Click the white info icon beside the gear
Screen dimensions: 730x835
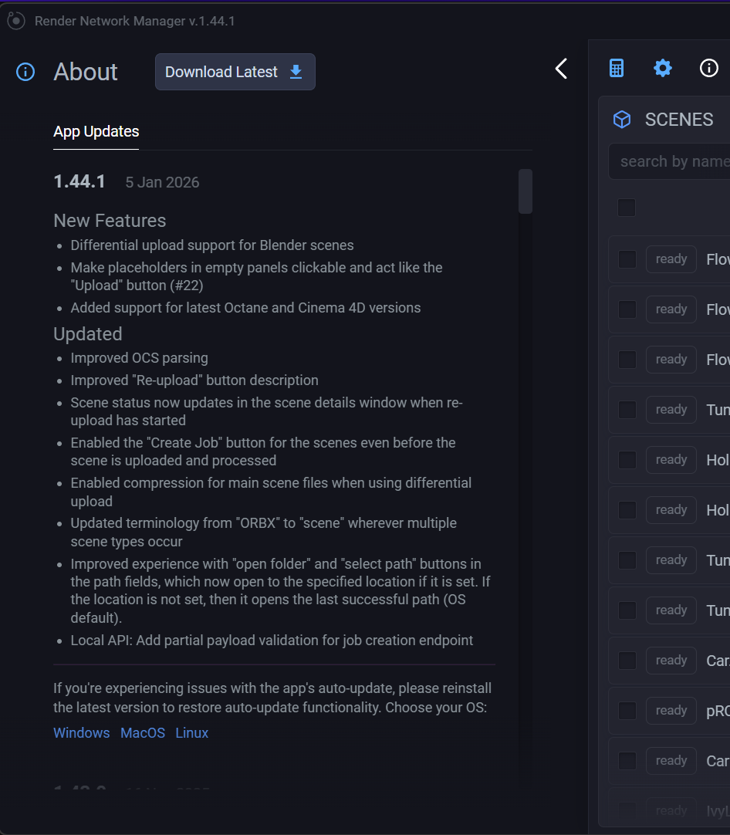pos(708,69)
